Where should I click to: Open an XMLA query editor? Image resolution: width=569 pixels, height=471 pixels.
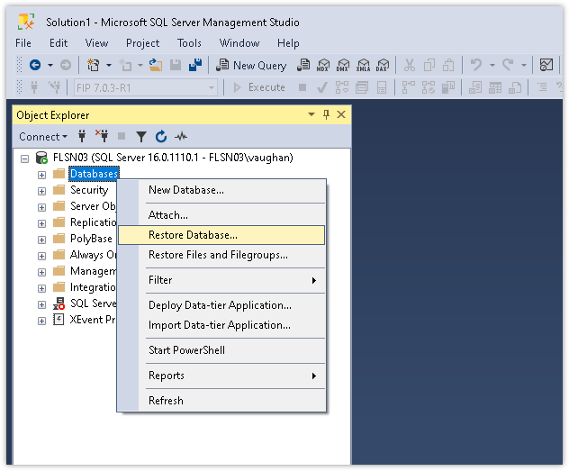point(363,66)
